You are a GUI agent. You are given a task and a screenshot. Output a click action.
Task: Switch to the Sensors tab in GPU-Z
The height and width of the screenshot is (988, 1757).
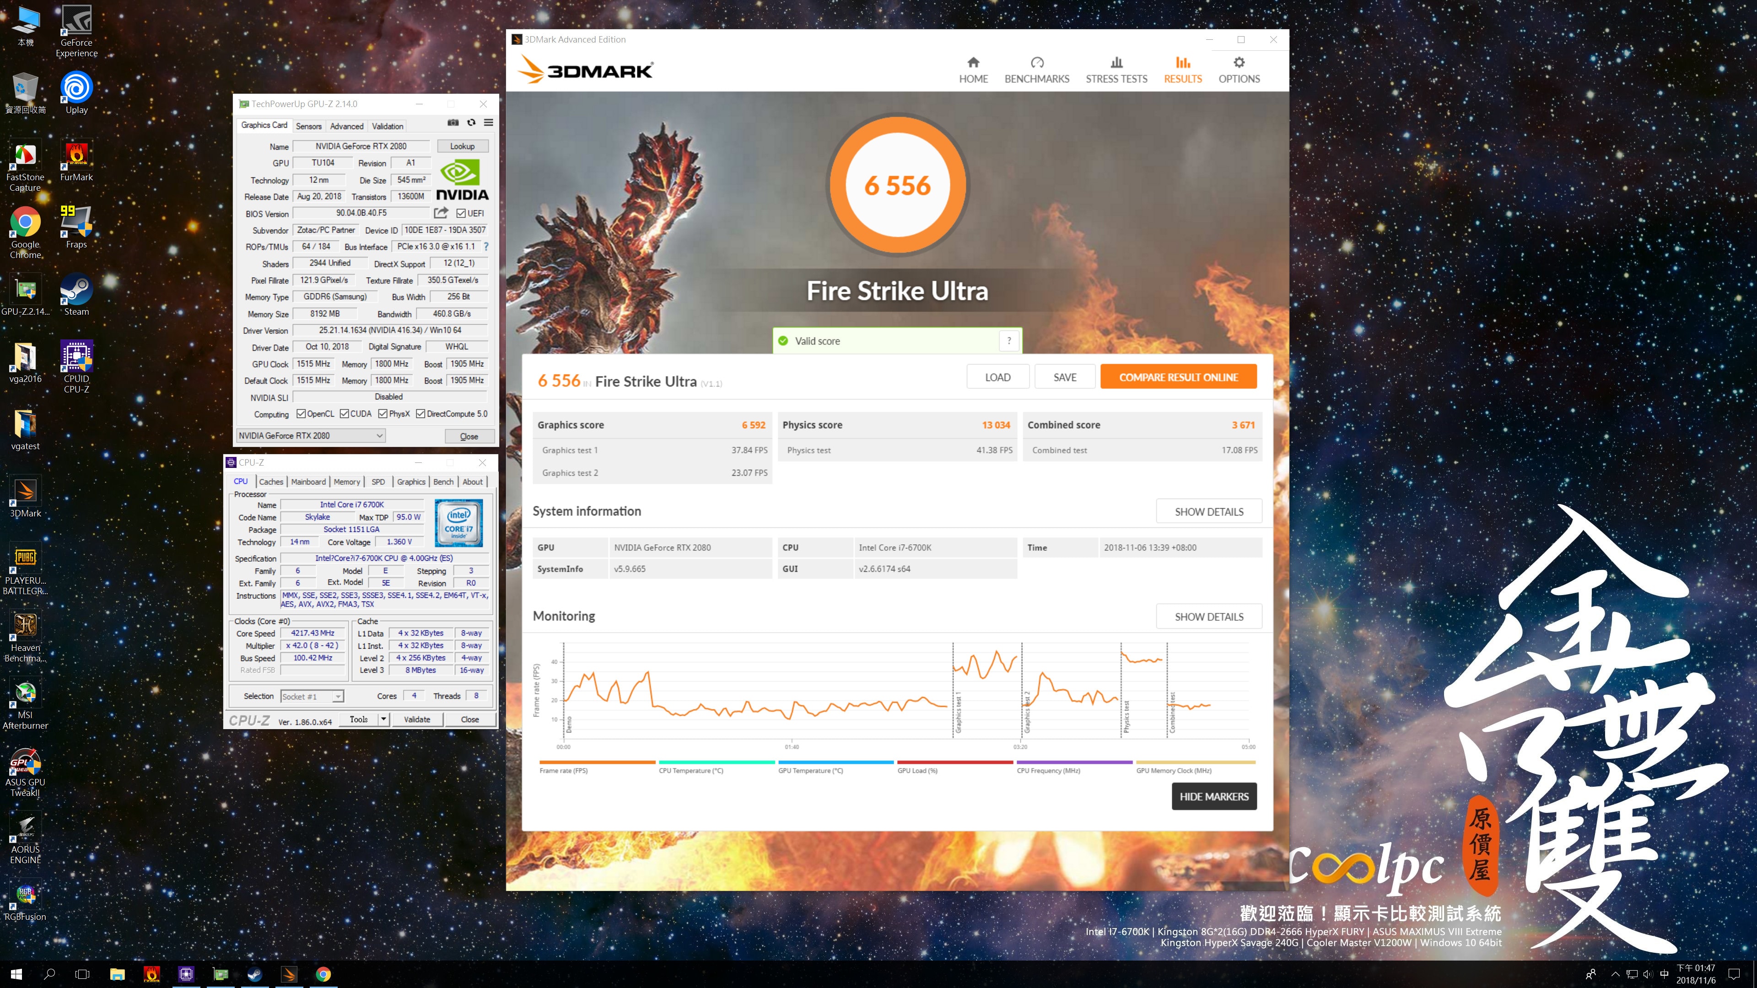pos(308,126)
